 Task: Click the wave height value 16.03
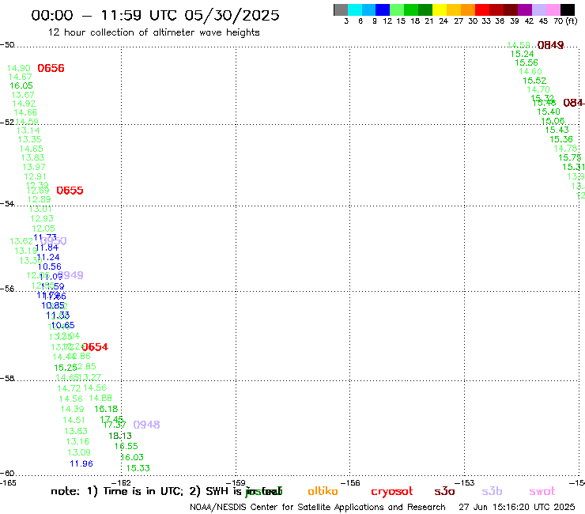pyautogui.click(x=132, y=457)
